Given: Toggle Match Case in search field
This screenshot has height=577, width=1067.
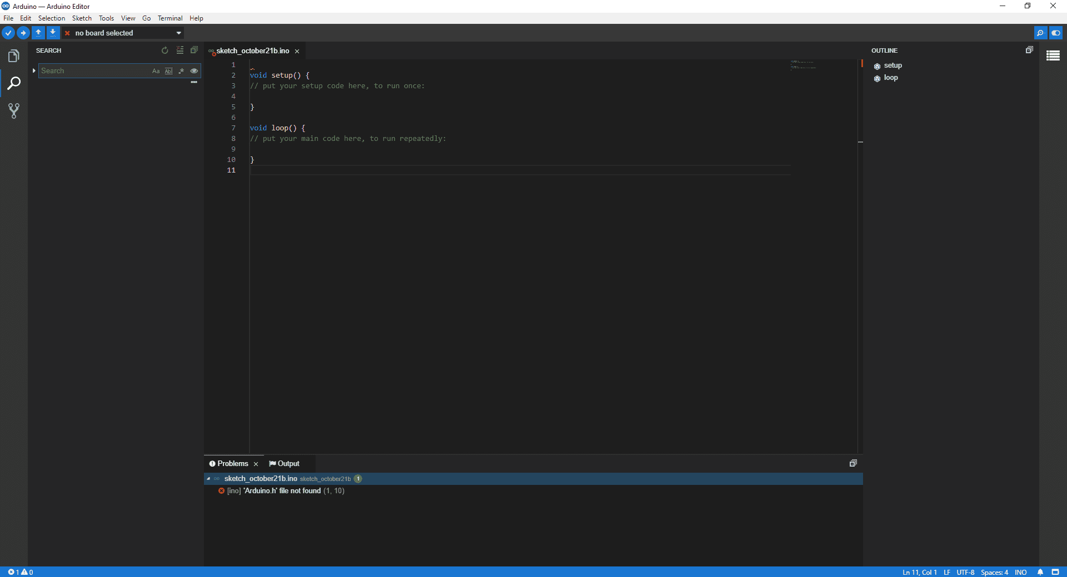Looking at the screenshot, I should [156, 71].
